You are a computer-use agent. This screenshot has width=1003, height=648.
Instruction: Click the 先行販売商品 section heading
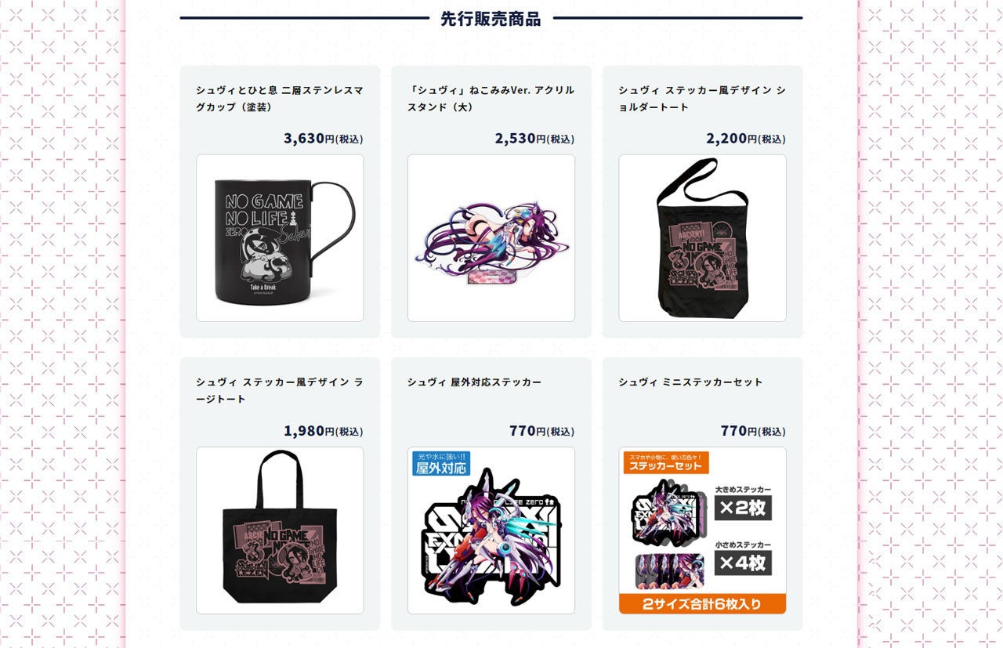coord(491,19)
